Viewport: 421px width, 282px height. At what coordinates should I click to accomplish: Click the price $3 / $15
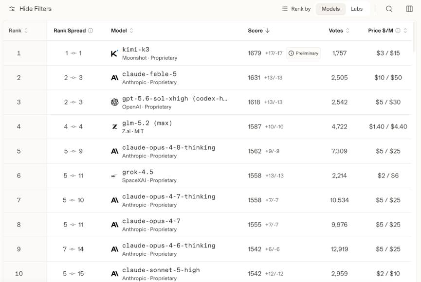388,53
